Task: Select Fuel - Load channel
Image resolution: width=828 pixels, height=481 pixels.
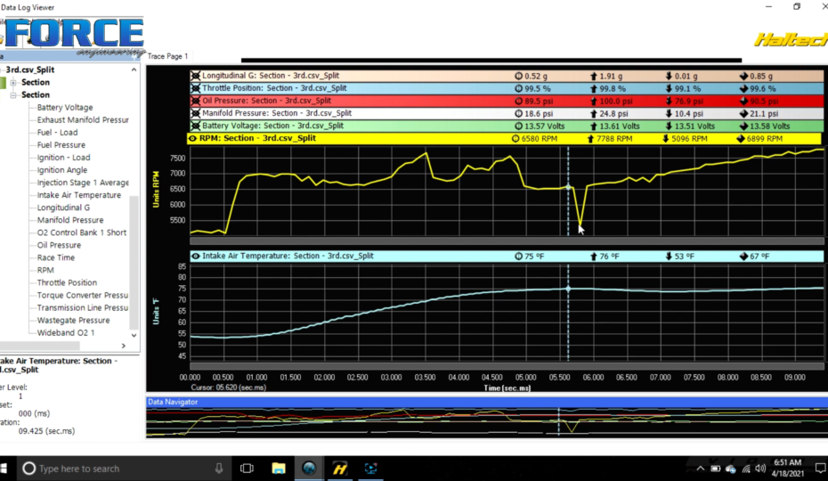Action: tap(58, 133)
